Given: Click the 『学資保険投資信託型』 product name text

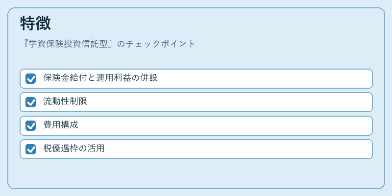Looking at the screenshot, I should pos(69,44).
